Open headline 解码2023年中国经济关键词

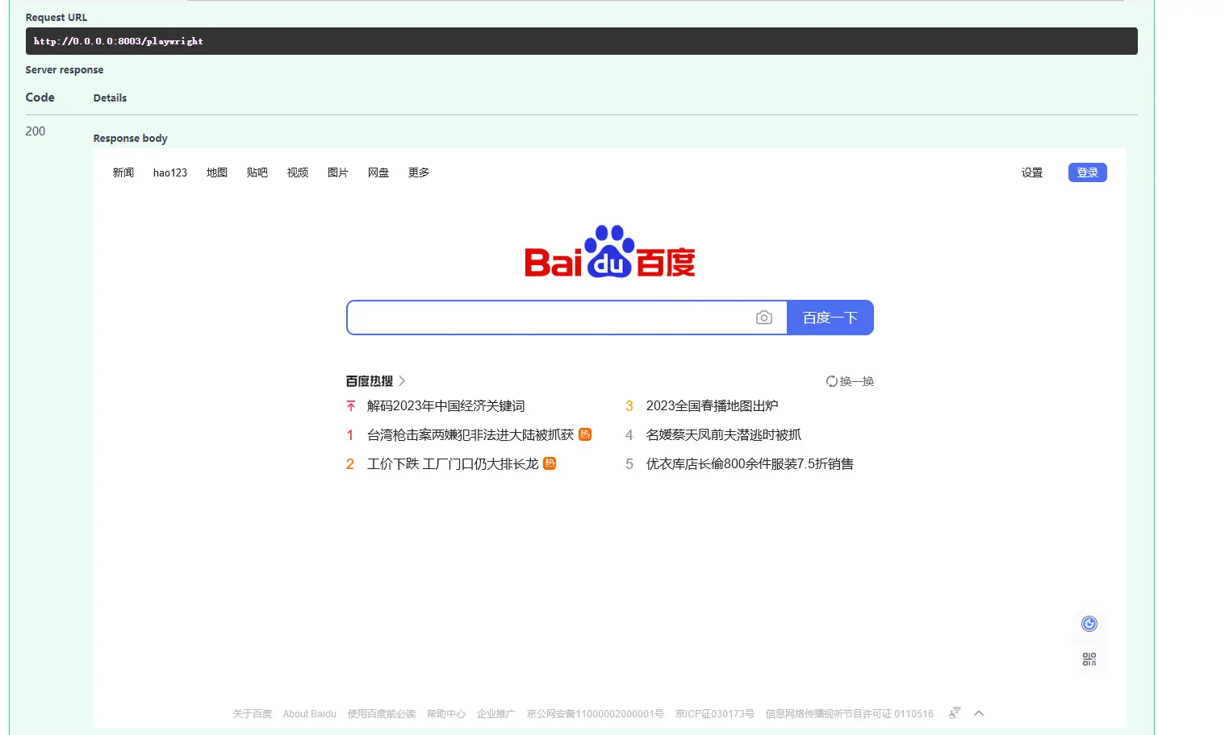[446, 406]
